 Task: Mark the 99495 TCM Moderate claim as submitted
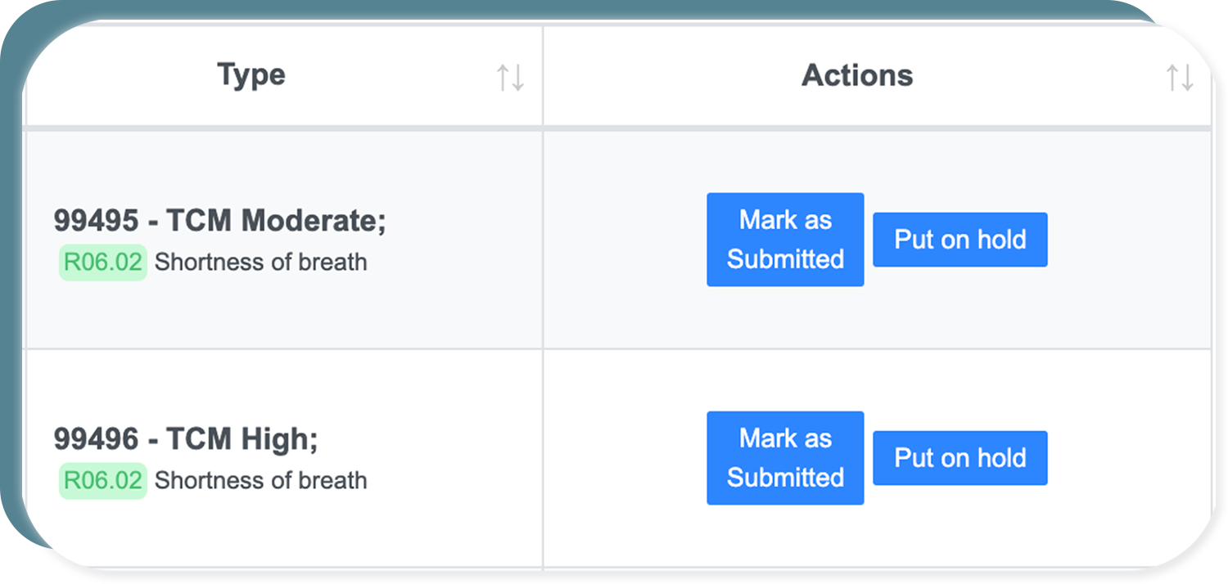click(785, 240)
